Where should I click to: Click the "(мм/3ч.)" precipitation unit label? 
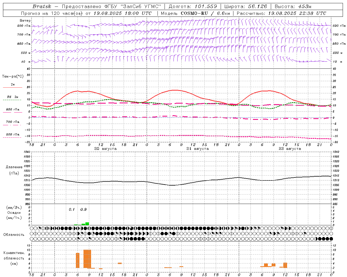point(14,207)
